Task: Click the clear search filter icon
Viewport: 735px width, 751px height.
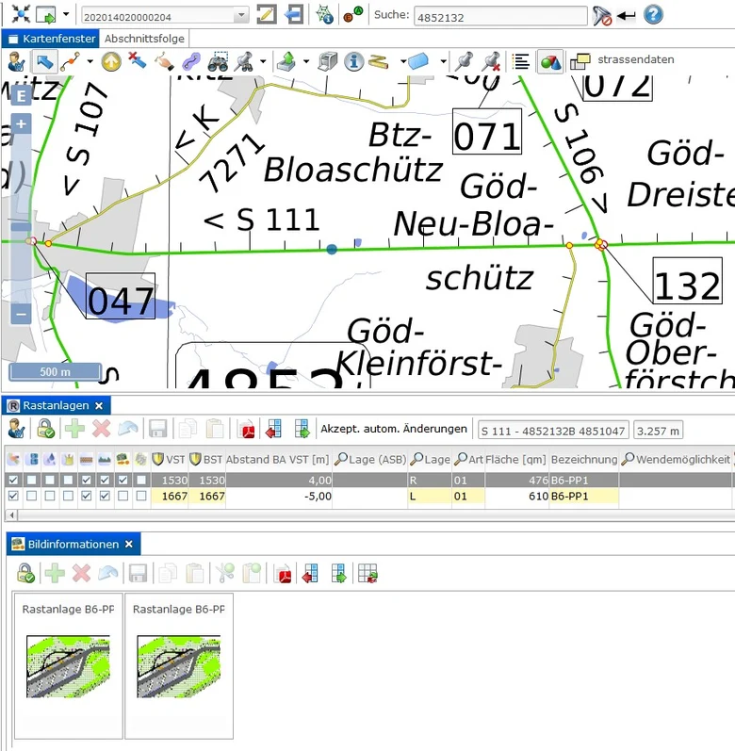Action: (601, 15)
